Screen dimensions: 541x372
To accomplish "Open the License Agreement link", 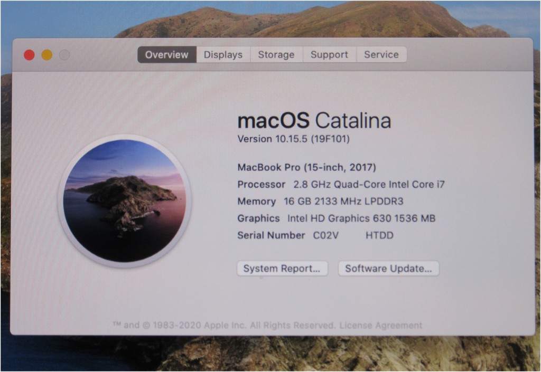I will 380,326.
